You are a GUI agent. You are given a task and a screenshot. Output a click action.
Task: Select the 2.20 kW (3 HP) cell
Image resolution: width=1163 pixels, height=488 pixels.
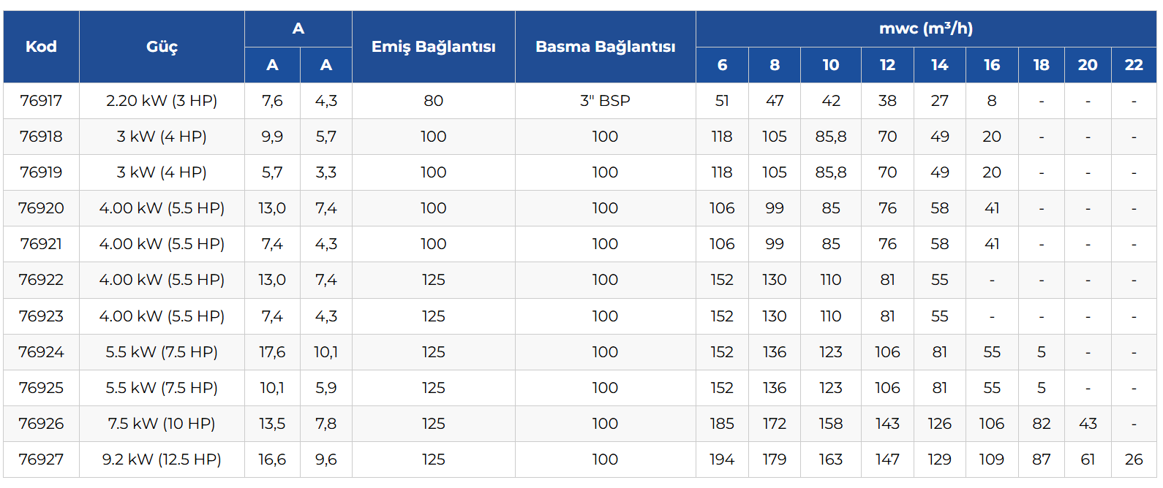coord(162,101)
